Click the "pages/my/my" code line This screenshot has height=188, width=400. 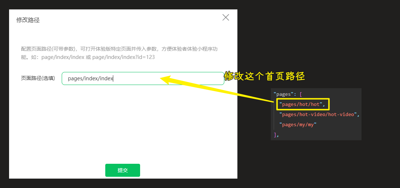(298, 124)
